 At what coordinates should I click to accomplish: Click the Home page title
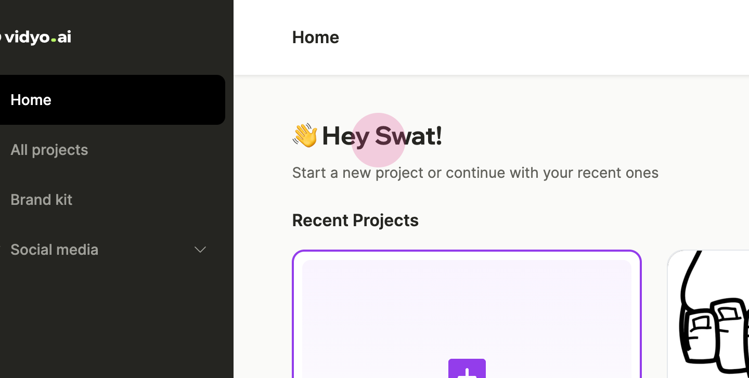pos(316,37)
